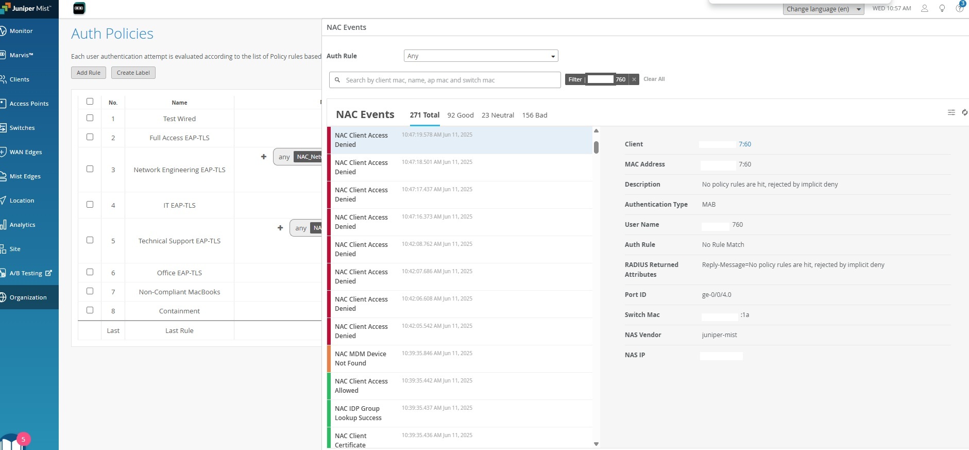This screenshot has height=450, width=969.
Task: Filter to 23 Neutral events
Action: [498, 115]
